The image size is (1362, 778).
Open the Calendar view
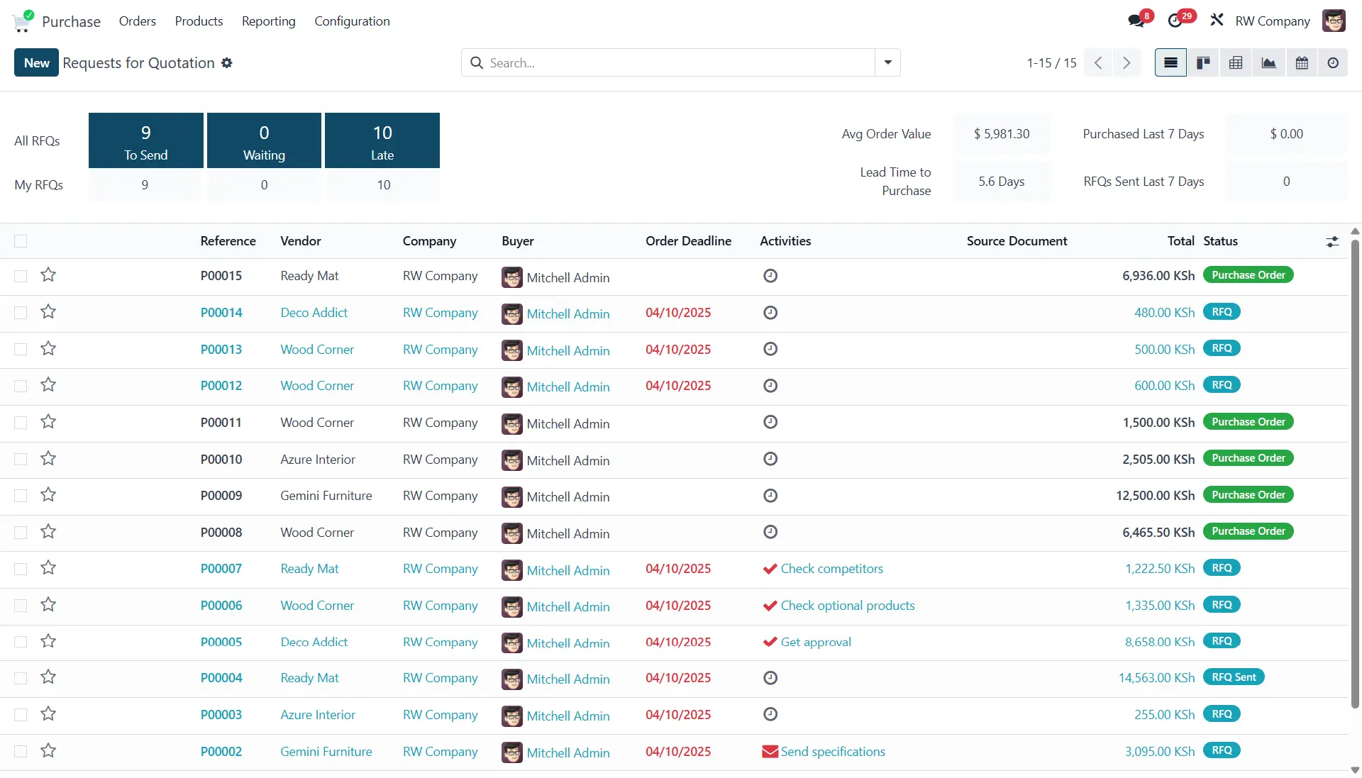[1302, 63]
